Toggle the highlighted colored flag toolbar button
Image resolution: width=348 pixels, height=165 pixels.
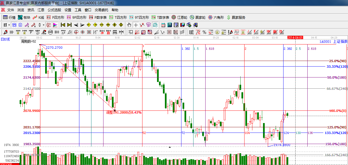(x=55, y=25)
